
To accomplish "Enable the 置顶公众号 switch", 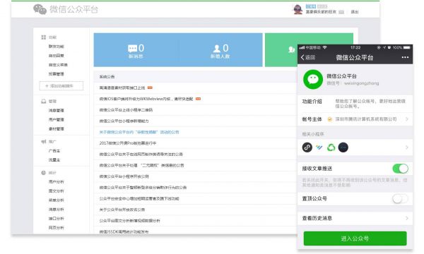I will tap(400, 199).
